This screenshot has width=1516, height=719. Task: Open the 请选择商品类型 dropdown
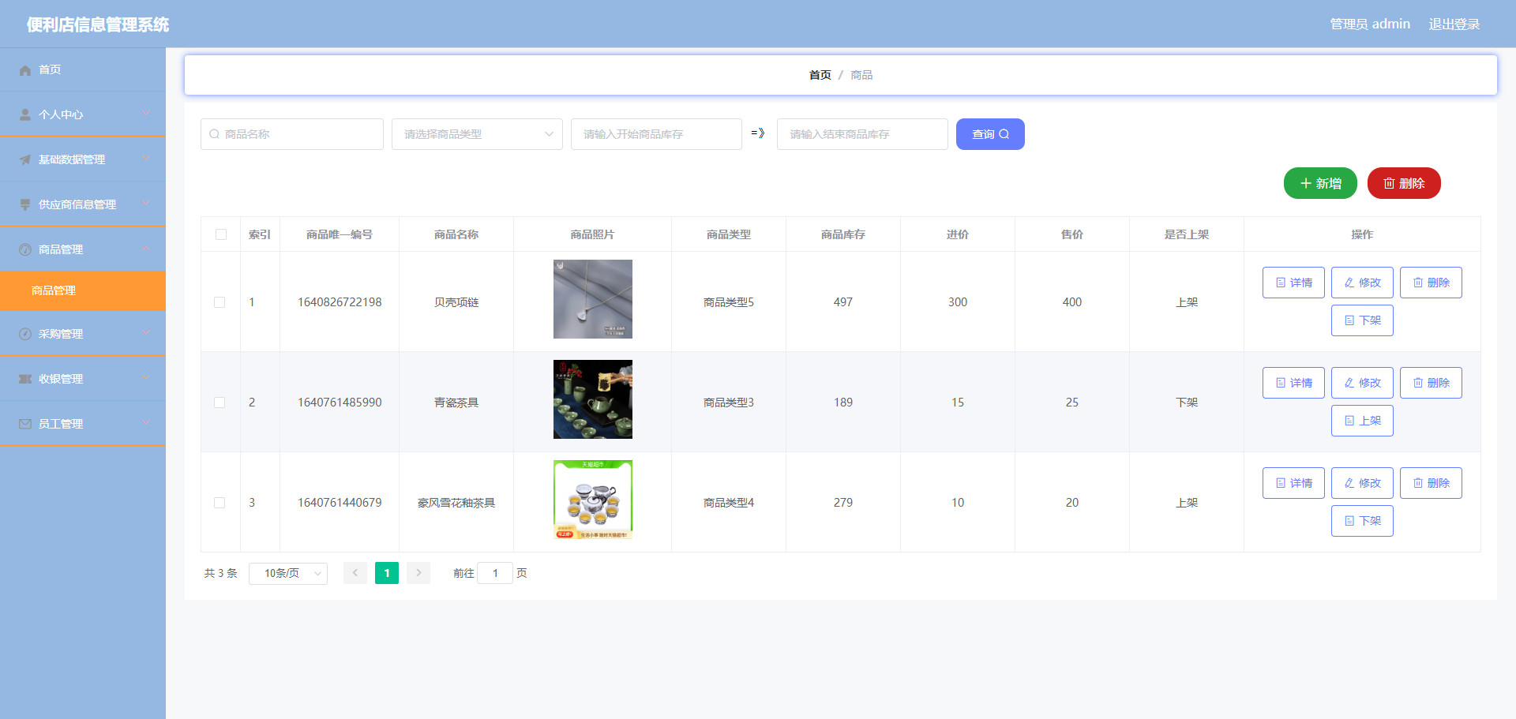coord(477,134)
